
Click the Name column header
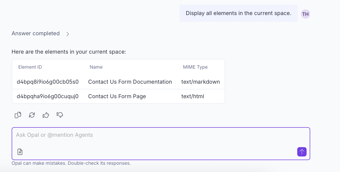(96, 67)
